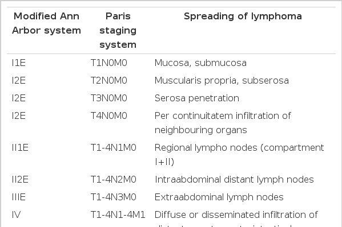Image resolution: width=342 pixels, height=227 pixels.
Task: Select the IIIE stage cell
Action: pos(19,197)
